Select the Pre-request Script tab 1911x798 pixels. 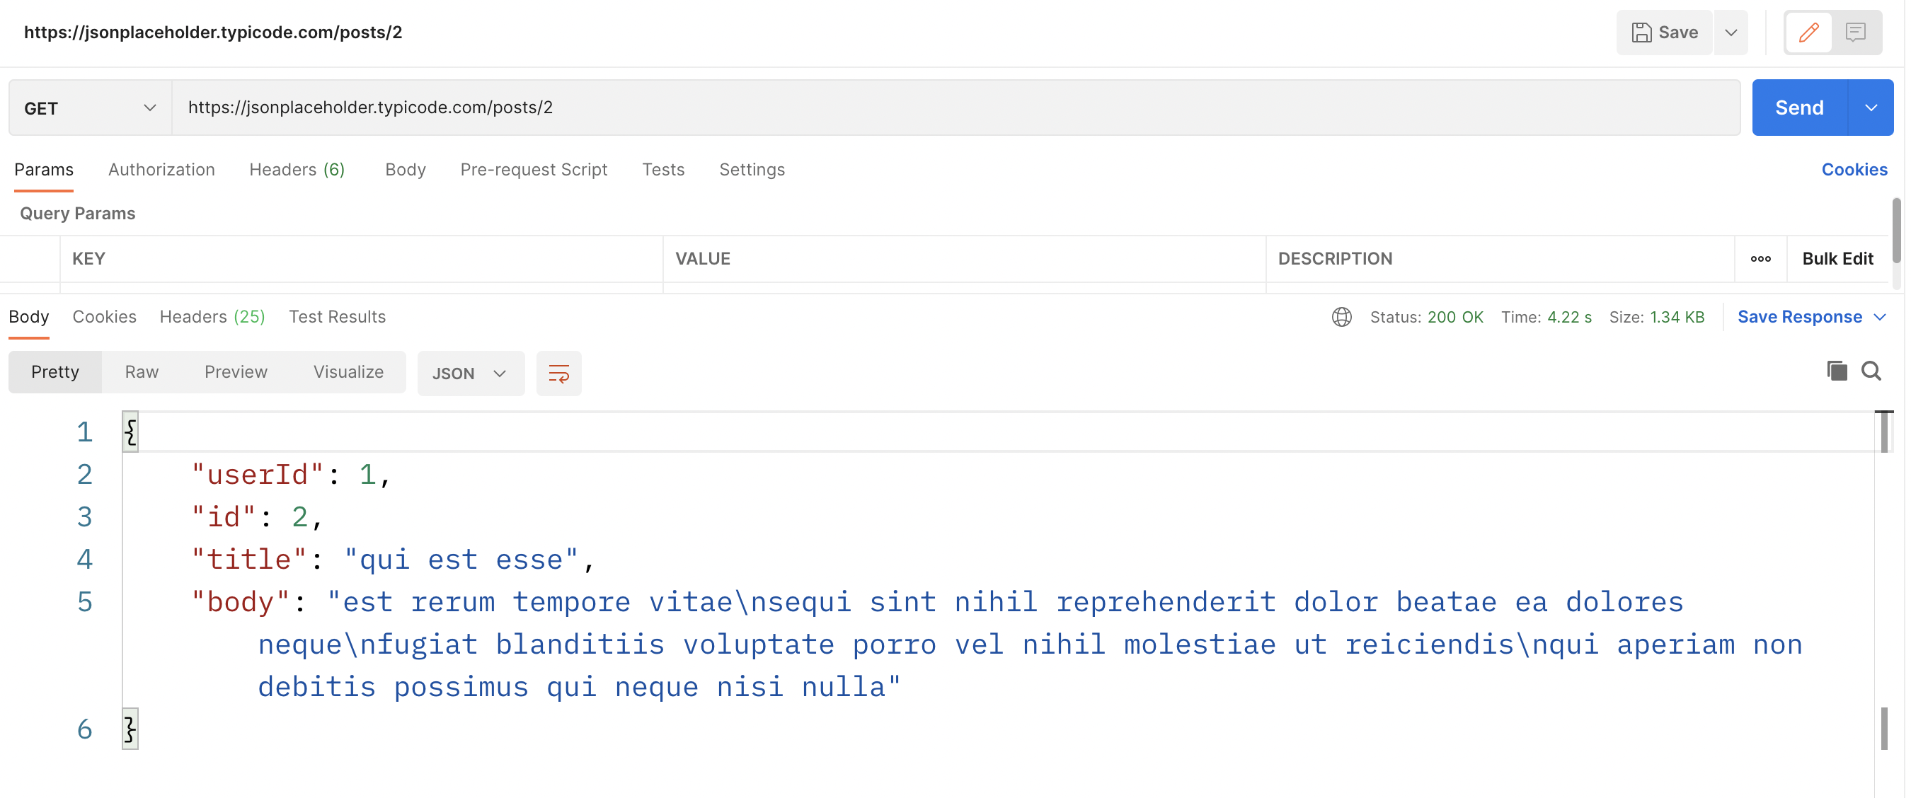tap(534, 168)
